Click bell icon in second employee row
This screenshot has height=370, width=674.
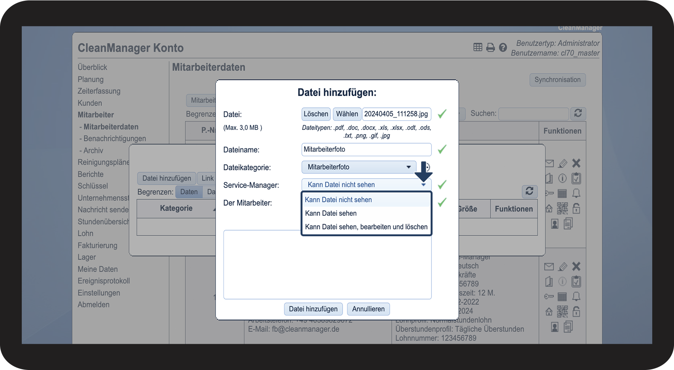pyautogui.click(x=576, y=296)
